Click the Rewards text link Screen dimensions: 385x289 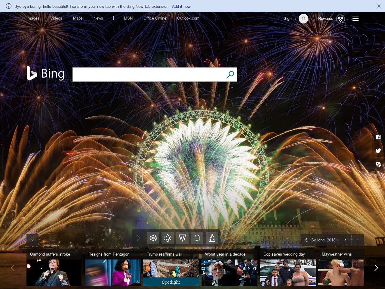click(325, 18)
